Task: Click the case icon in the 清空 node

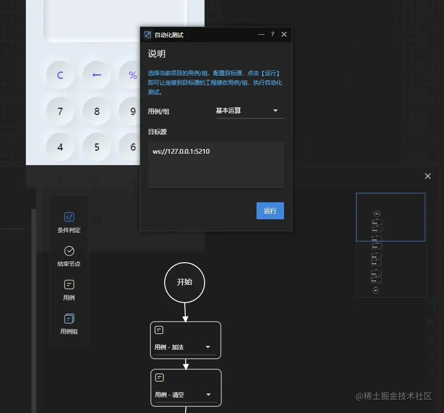Action: 159,378
